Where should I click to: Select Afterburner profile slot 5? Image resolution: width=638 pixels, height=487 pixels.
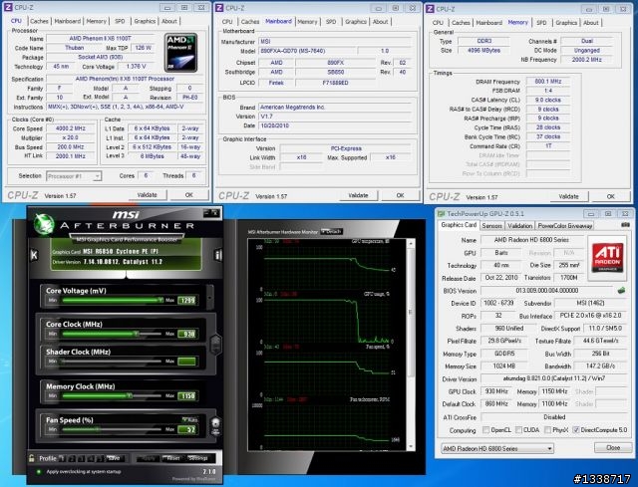(100, 458)
